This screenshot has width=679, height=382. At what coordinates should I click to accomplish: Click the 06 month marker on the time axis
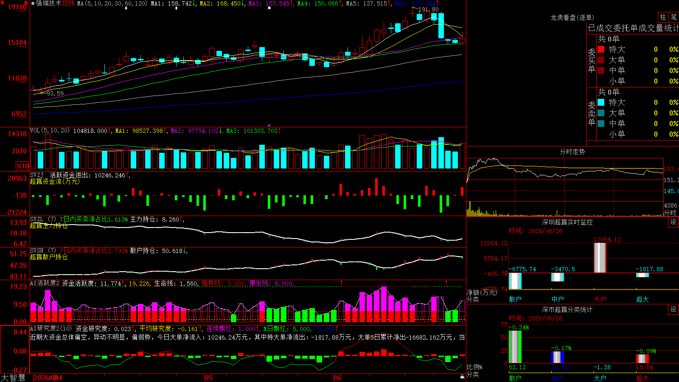click(337, 378)
